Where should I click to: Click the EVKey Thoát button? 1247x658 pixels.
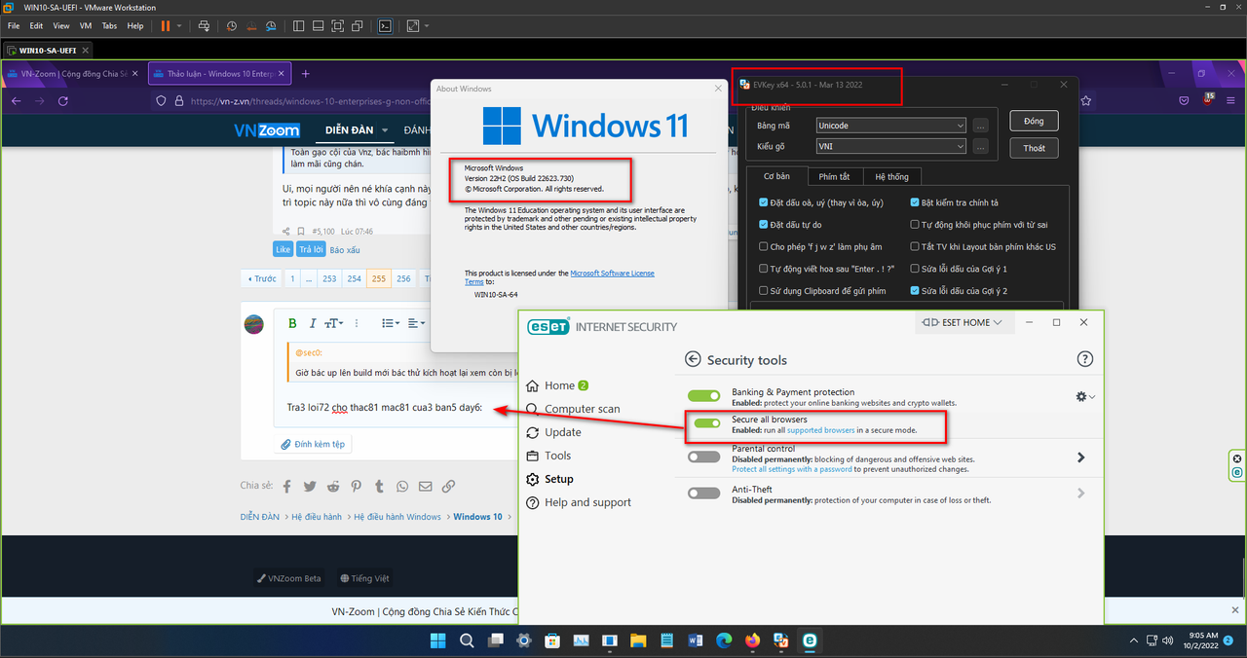tap(1034, 148)
